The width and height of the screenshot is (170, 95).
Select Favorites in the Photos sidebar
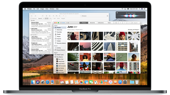pyautogui.click(x=60, y=32)
